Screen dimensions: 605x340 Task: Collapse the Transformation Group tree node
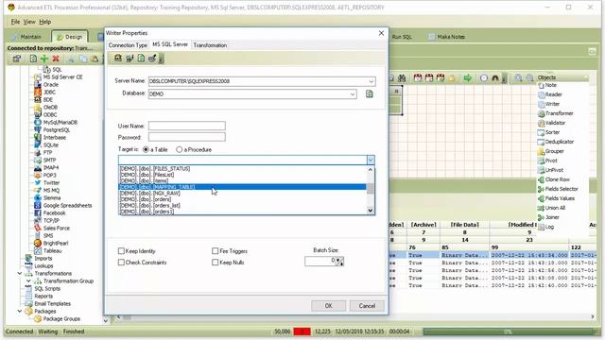28,281
